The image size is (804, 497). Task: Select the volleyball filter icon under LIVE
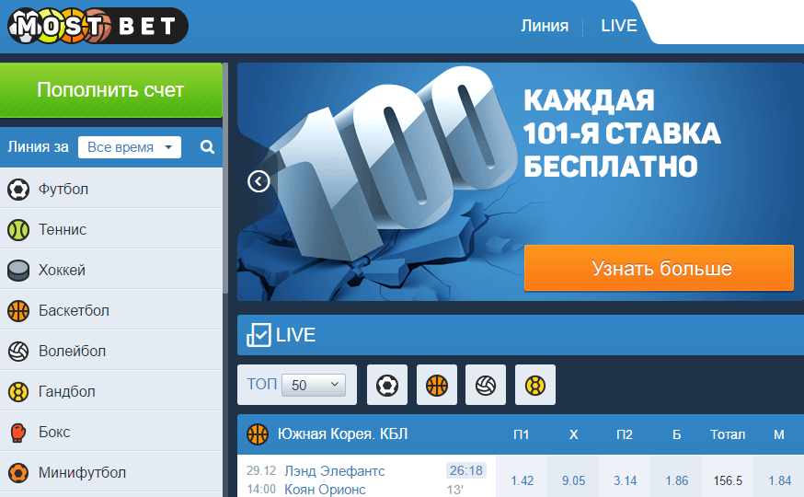pos(486,385)
